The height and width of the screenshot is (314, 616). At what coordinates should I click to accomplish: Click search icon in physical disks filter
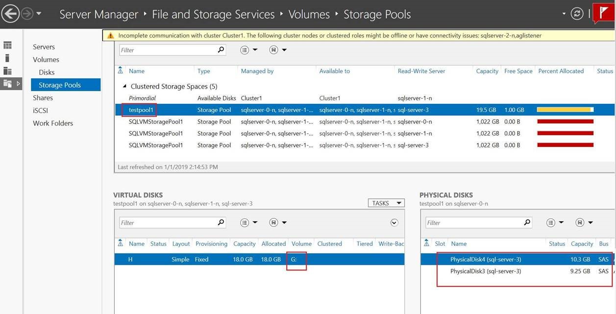(x=527, y=222)
